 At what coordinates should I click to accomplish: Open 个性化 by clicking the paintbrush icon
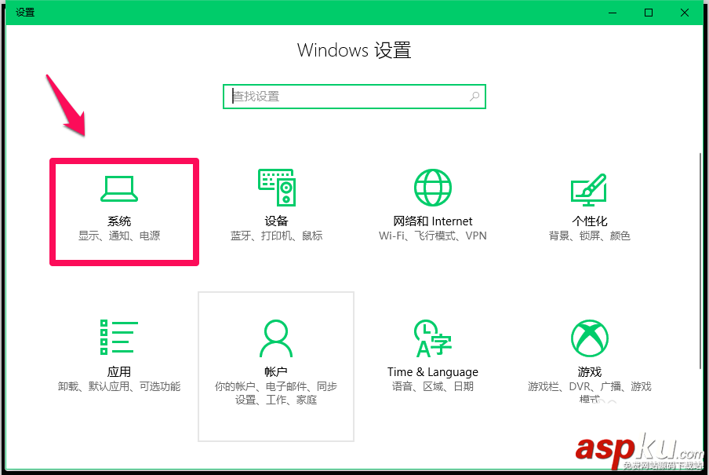pyautogui.click(x=589, y=188)
